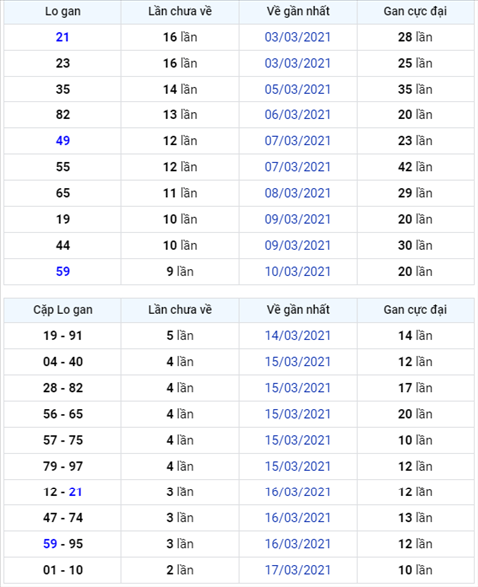The width and height of the screenshot is (478, 587).
Task: Open date 15/03/2021 for pair 04 - 40
Action: tap(298, 362)
